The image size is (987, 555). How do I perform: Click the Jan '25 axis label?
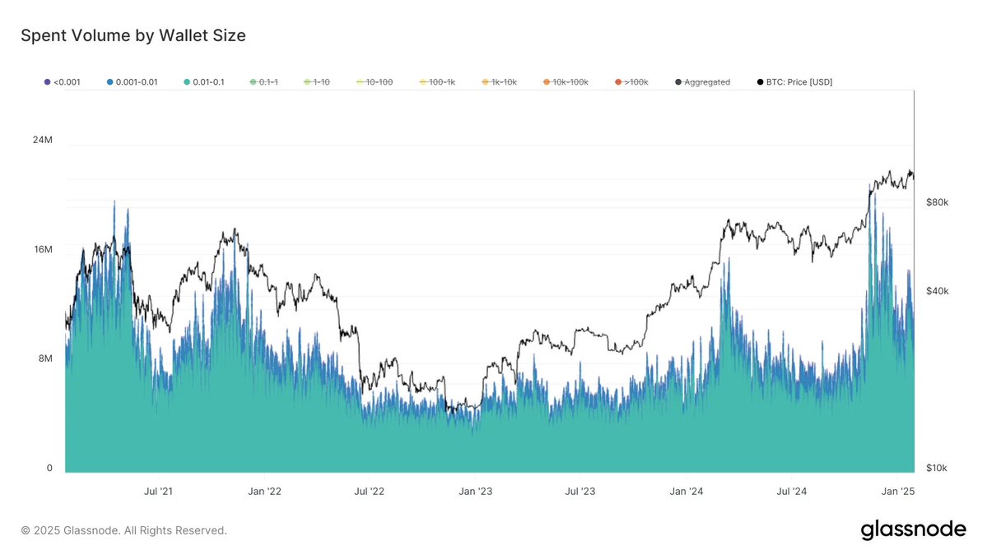coord(898,491)
